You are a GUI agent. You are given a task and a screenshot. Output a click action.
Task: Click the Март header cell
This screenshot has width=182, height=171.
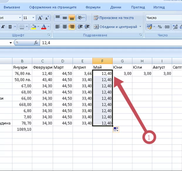coord(63,67)
